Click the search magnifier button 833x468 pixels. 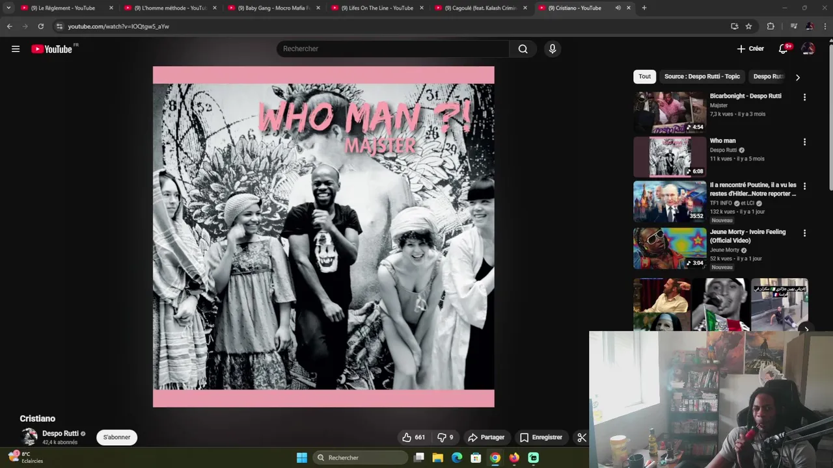[523, 49]
